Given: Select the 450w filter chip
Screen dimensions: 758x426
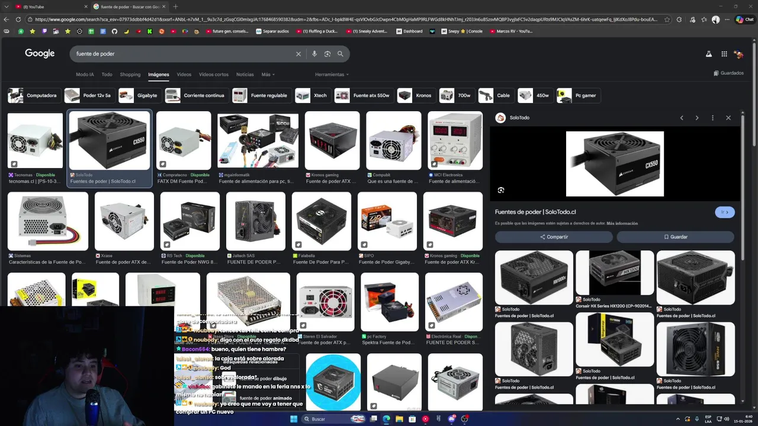Looking at the screenshot, I should (535, 95).
